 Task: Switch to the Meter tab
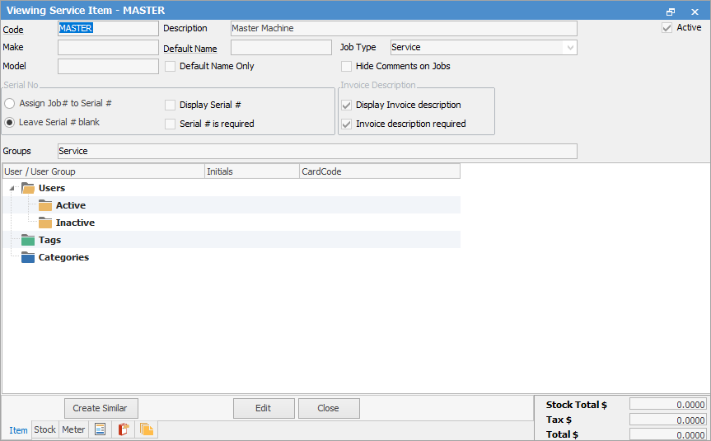tap(73, 429)
